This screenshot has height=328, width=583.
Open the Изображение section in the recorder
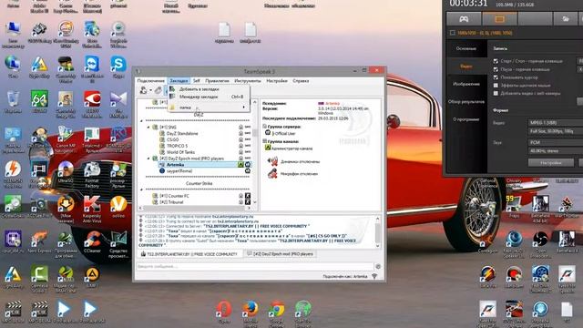(465, 84)
